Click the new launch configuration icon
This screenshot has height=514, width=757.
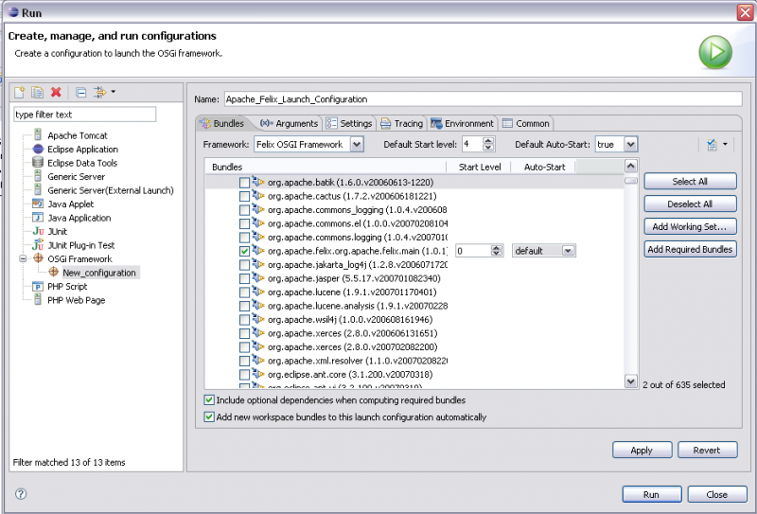[x=19, y=92]
